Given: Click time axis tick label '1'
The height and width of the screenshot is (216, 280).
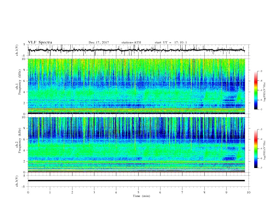Looking at the screenshot, I should (x=50, y=192).
